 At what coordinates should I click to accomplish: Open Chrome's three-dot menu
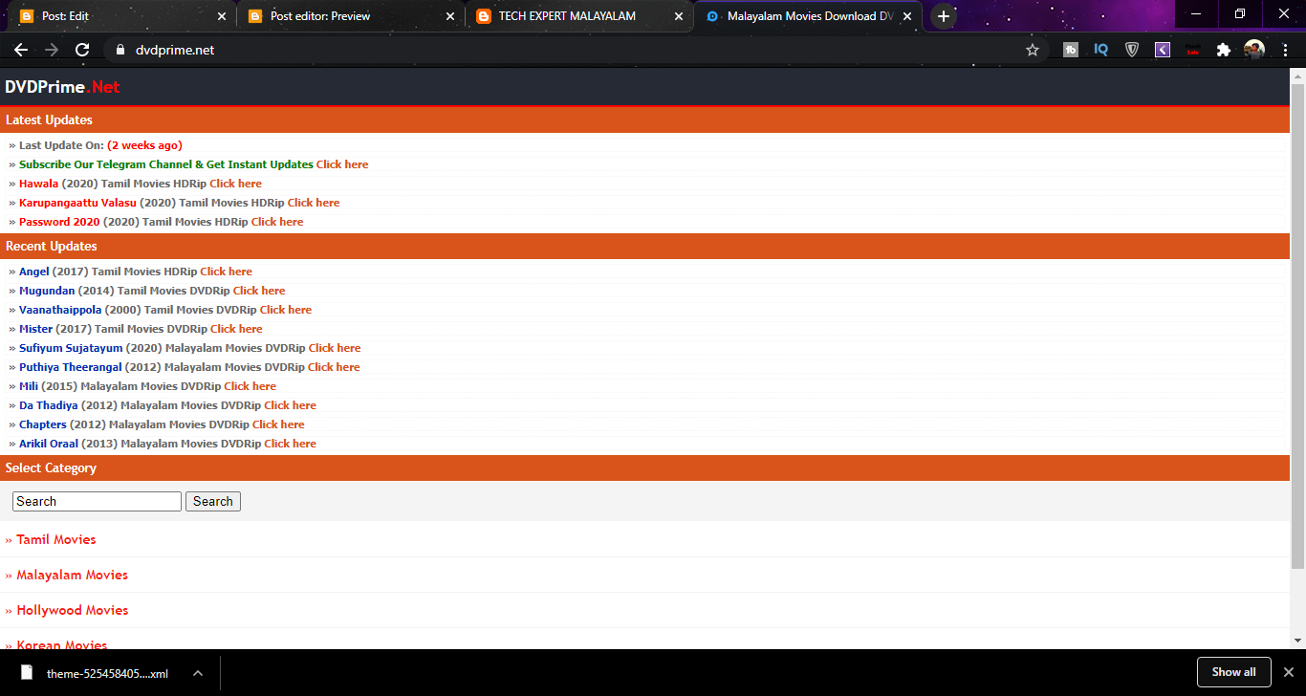(1285, 50)
